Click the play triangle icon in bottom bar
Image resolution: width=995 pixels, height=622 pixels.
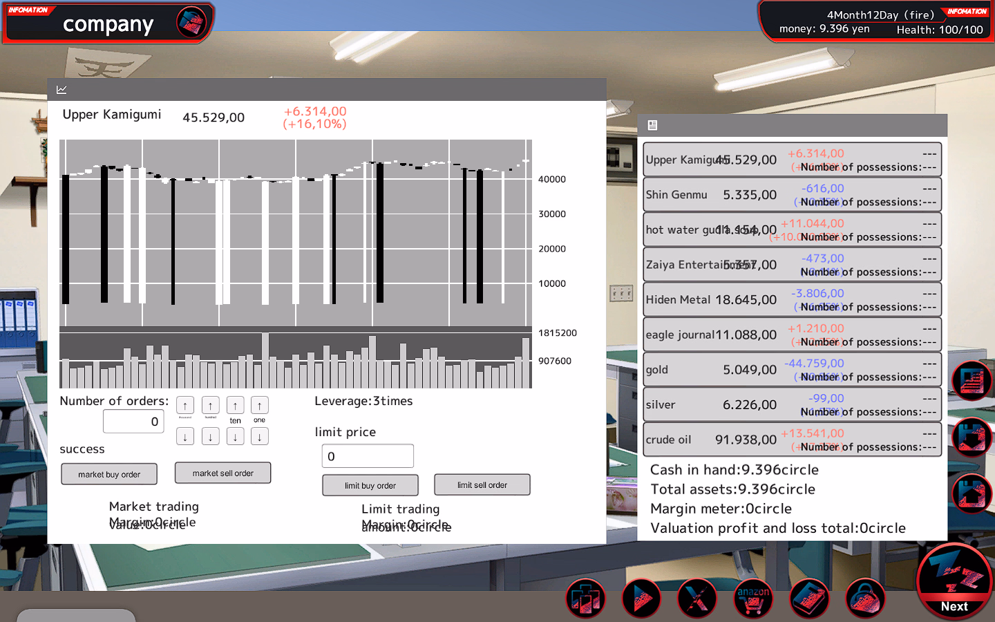(x=641, y=599)
